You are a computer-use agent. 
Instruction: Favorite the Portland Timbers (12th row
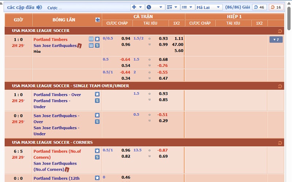click(97, 178)
